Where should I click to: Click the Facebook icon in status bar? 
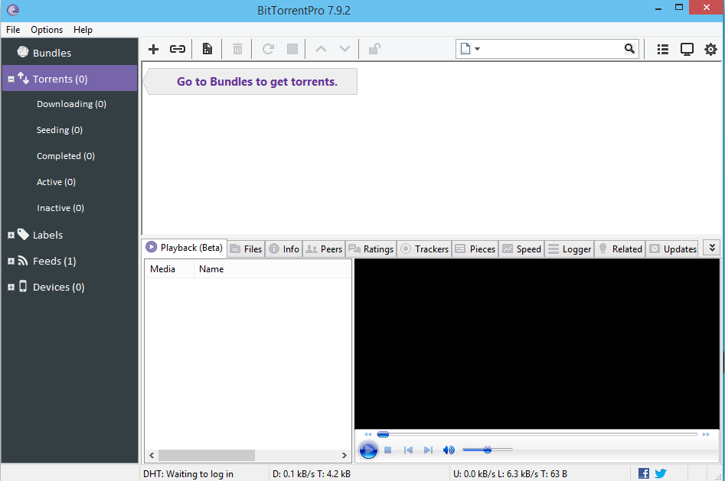[x=644, y=473]
